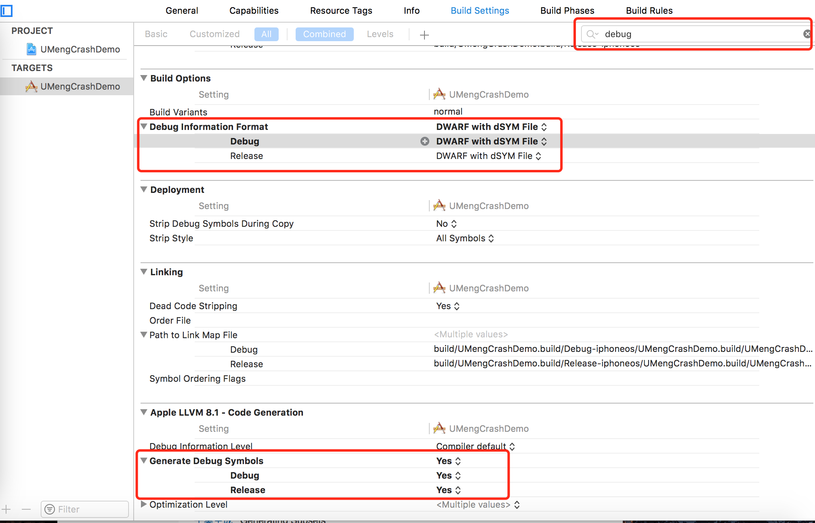Open the Optimization Level value dropdown
The width and height of the screenshot is (815, 523).
478,504
